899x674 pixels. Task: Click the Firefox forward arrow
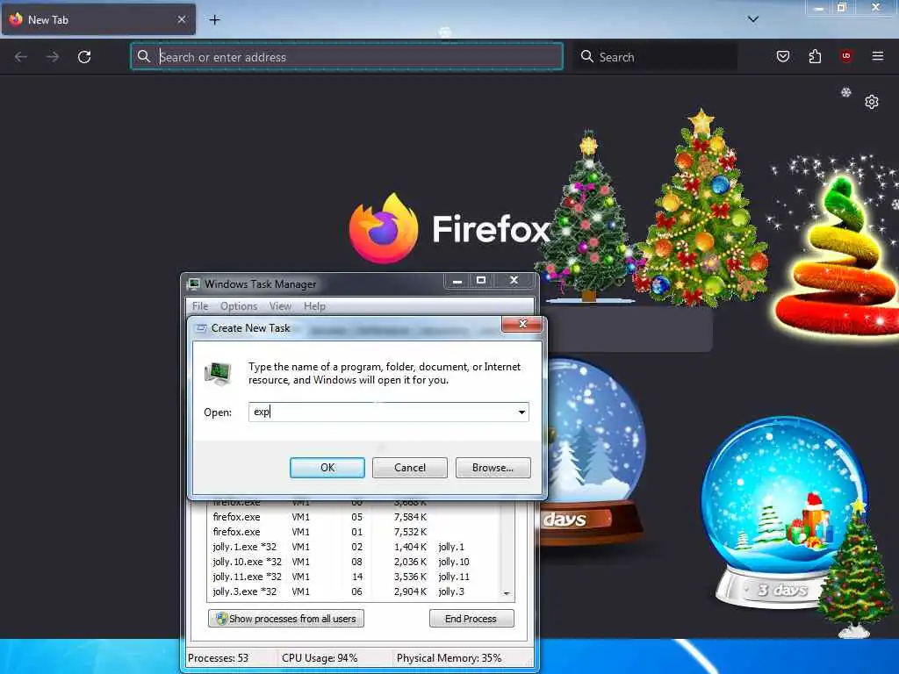(x=53, y=57)
